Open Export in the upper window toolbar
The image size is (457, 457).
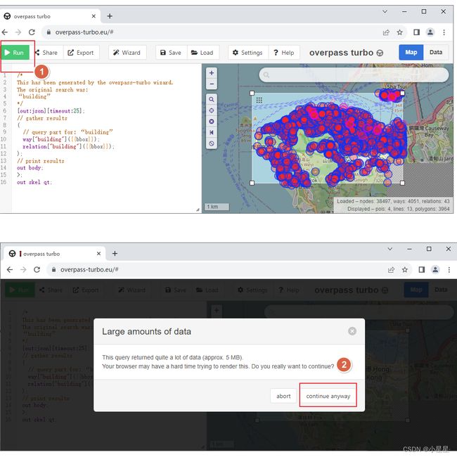point(81,53)
